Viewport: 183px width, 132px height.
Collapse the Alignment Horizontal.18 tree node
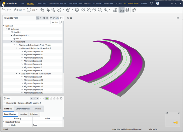point(17,48)
